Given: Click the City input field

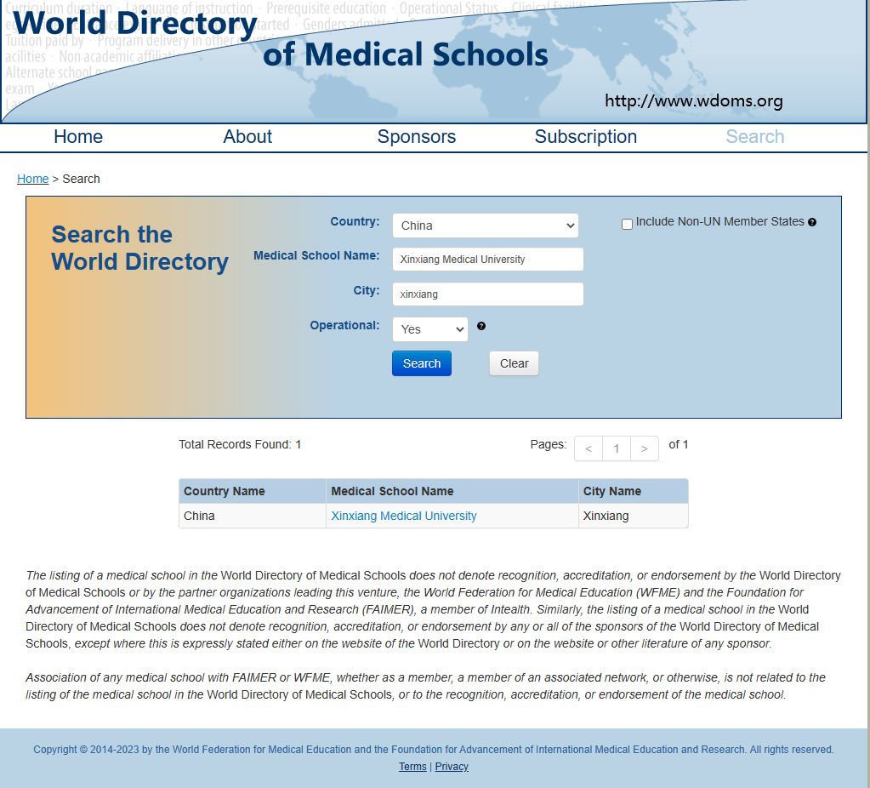Looking at the screenshot, I should [x=487, y=294].
